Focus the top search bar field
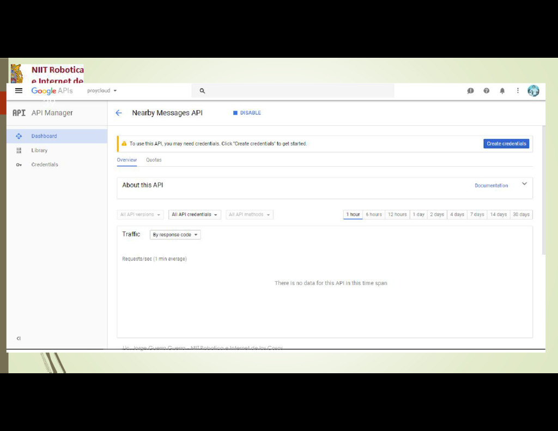Image resolution: width=558 pixels, height=431 pixels. pyautogui.click(x=293, y=91)
